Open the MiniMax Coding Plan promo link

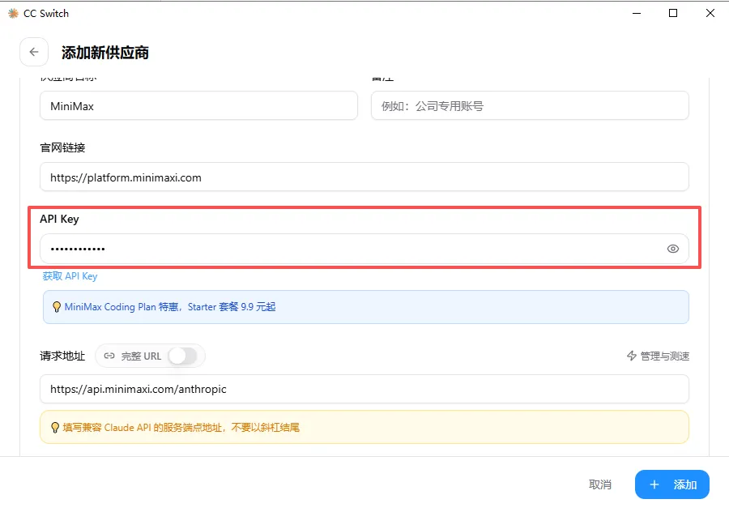pyautogui.click(x=170, y=307)
